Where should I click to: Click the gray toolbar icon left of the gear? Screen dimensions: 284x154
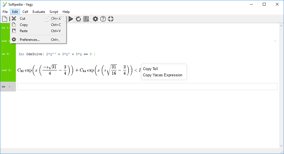pyautogui.click(x=86, y=19)
